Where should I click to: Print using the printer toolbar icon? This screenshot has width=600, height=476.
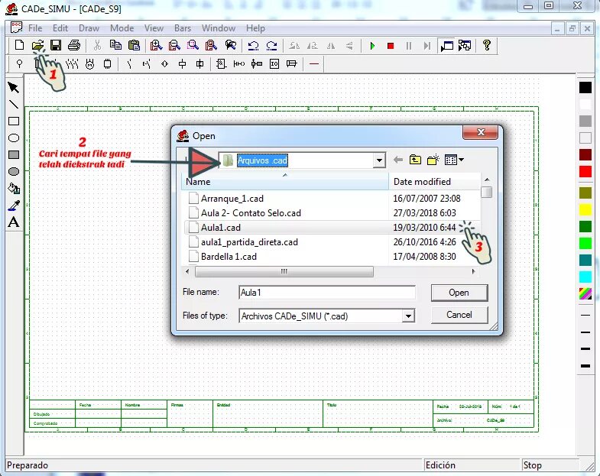pos(74,46)
